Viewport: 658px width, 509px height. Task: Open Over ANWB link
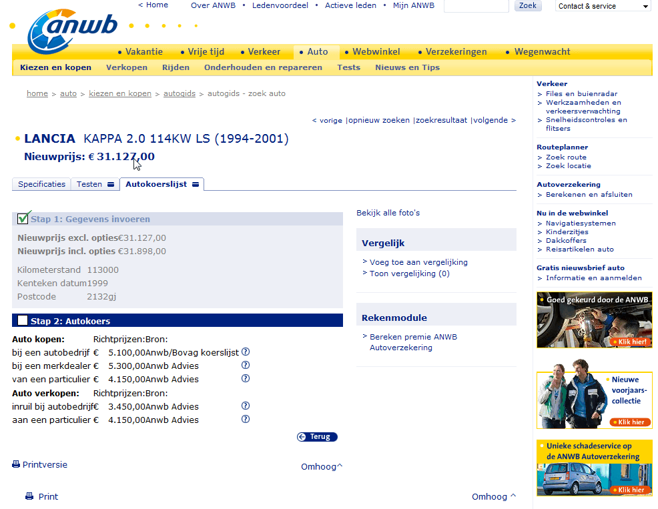coord(213,5)
